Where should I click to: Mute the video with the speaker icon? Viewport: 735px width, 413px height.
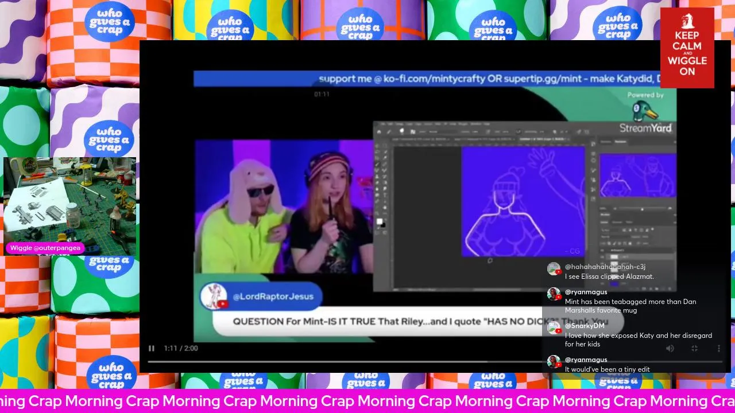click(x=670, y=348)
